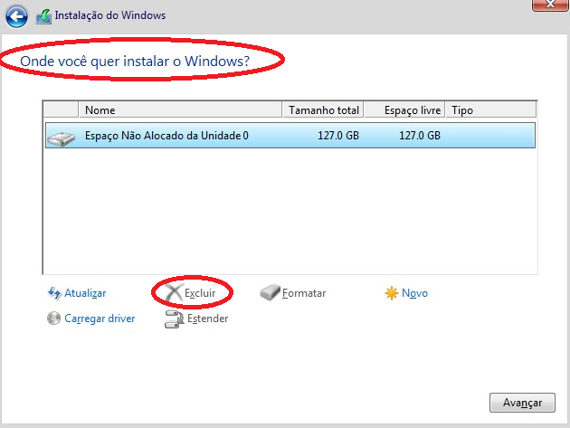Viewport: 570px width, 428px height.
Task: Click the Novo starburst icon
Action: pyautogui.click(x=392, y=293)
